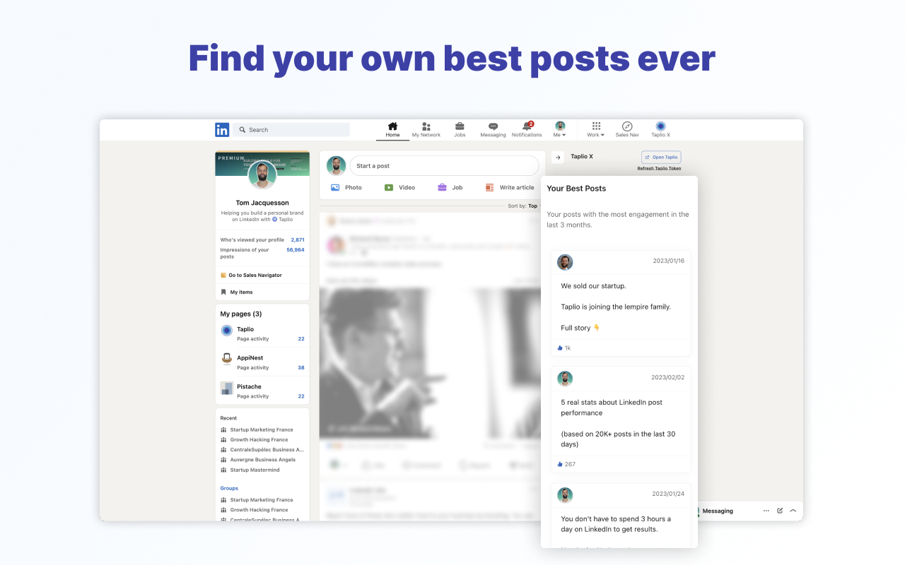Image resolution: width=905 pixels, height=565 pixels.
Task: Click the Write article button
Action: click(x=510, y=188)
